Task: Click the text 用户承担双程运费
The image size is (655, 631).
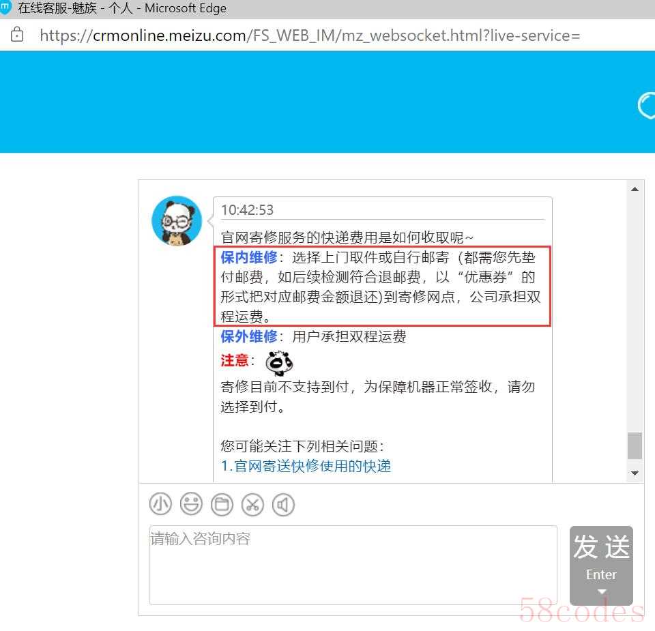Action: pyautogui.click(x=349, y=336)
